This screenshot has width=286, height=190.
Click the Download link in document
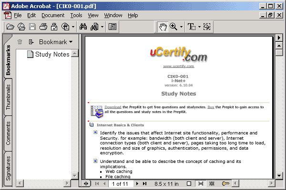pos(113,107)
